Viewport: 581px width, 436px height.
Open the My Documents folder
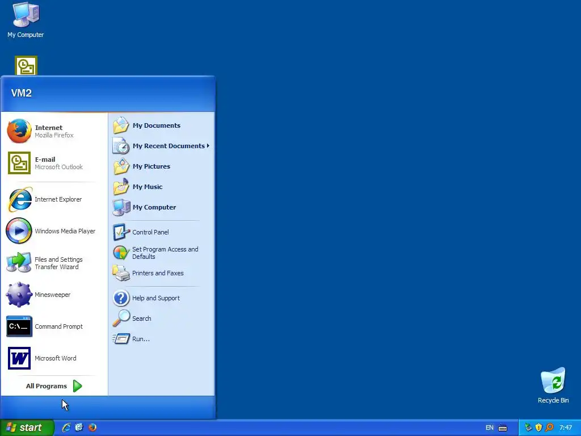(x=161, y=125)
